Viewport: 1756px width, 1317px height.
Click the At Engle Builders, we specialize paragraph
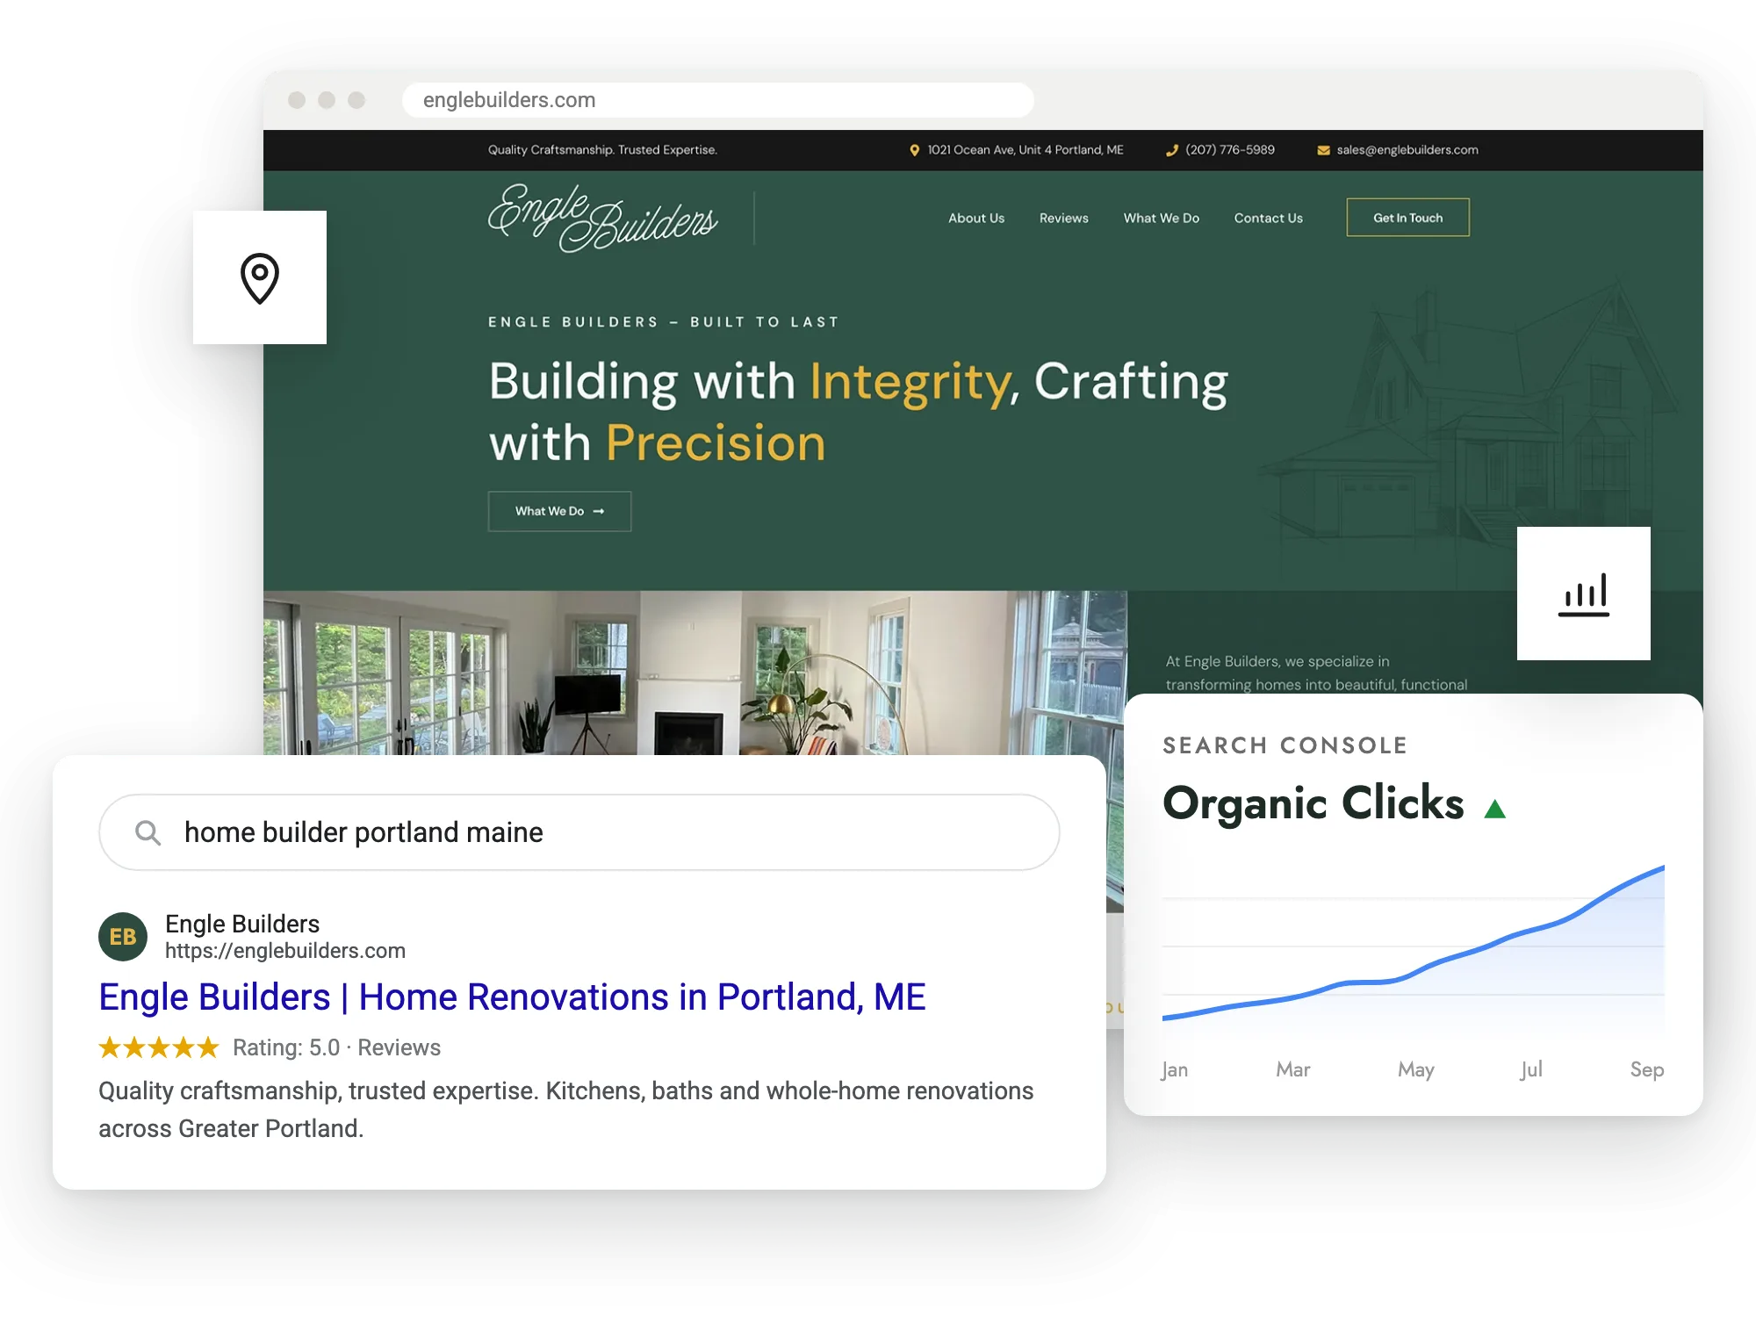(x=1316, y=673)
